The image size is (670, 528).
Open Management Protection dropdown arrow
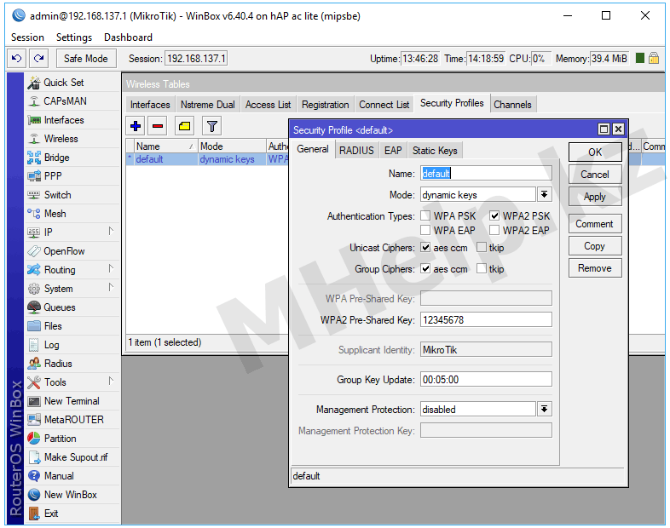544,410
